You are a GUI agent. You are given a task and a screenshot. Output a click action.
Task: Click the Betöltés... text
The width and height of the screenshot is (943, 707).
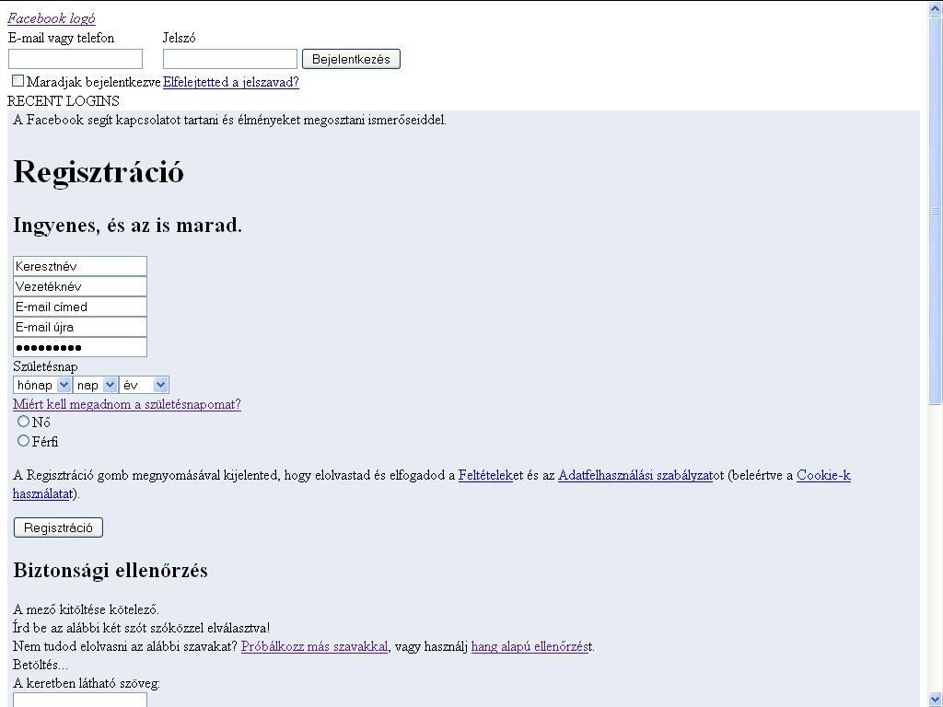pyautogui.click(x=41, y=665)
